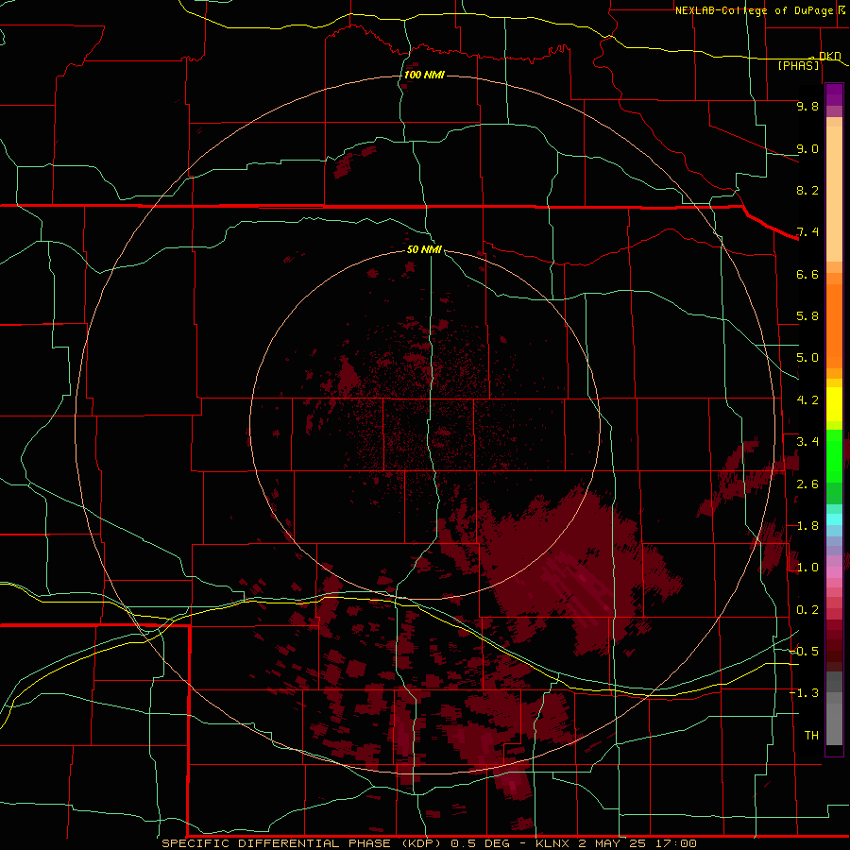
Task: Click the 1.0 value on the color scale
Action: tap(807, 568)
